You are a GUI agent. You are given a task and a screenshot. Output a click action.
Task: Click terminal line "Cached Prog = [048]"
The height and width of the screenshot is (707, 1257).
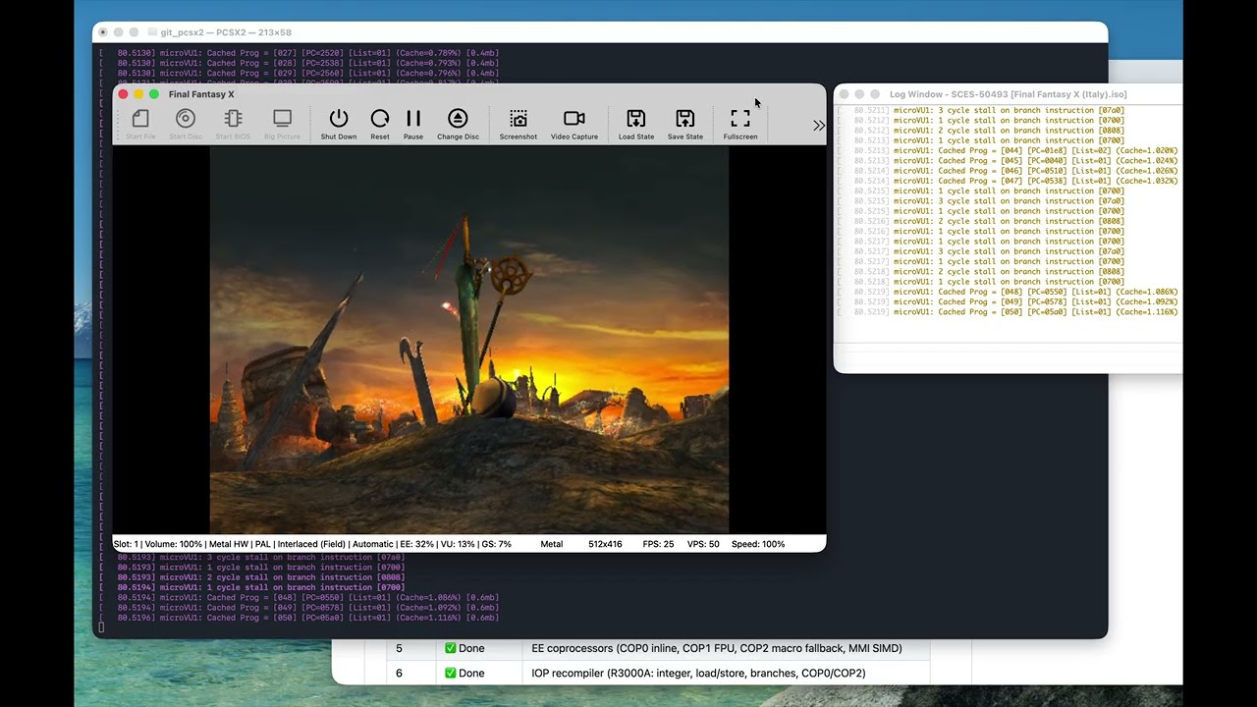pyautogui.click(x=300, y=597)
